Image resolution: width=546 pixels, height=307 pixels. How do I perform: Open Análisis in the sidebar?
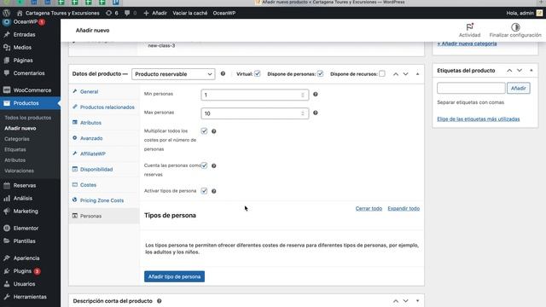coord(23,198)
